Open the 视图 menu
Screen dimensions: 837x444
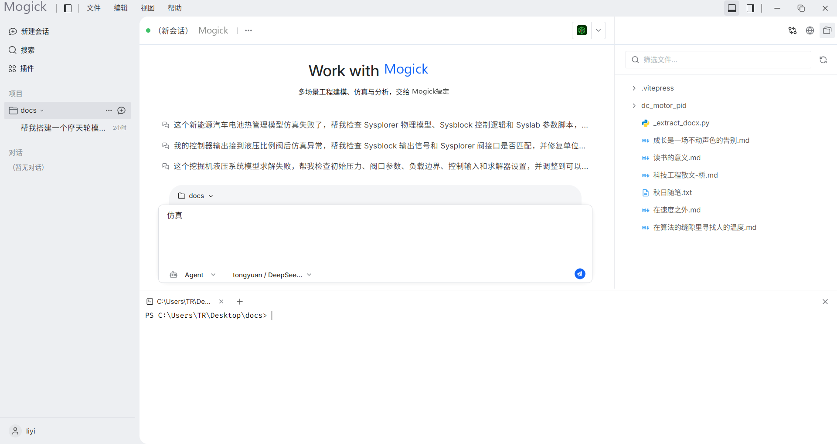coord(148,8)
